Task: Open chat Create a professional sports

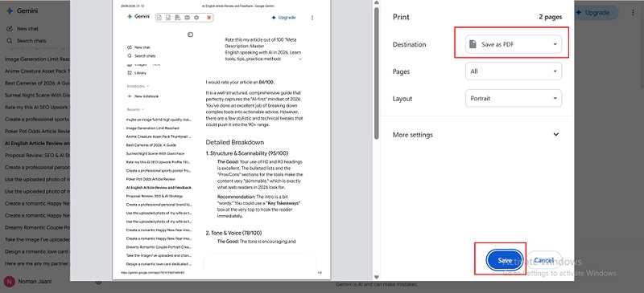Action: 38,120
